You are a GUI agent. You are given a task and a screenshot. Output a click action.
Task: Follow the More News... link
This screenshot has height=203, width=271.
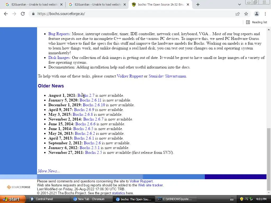[49, 171]
